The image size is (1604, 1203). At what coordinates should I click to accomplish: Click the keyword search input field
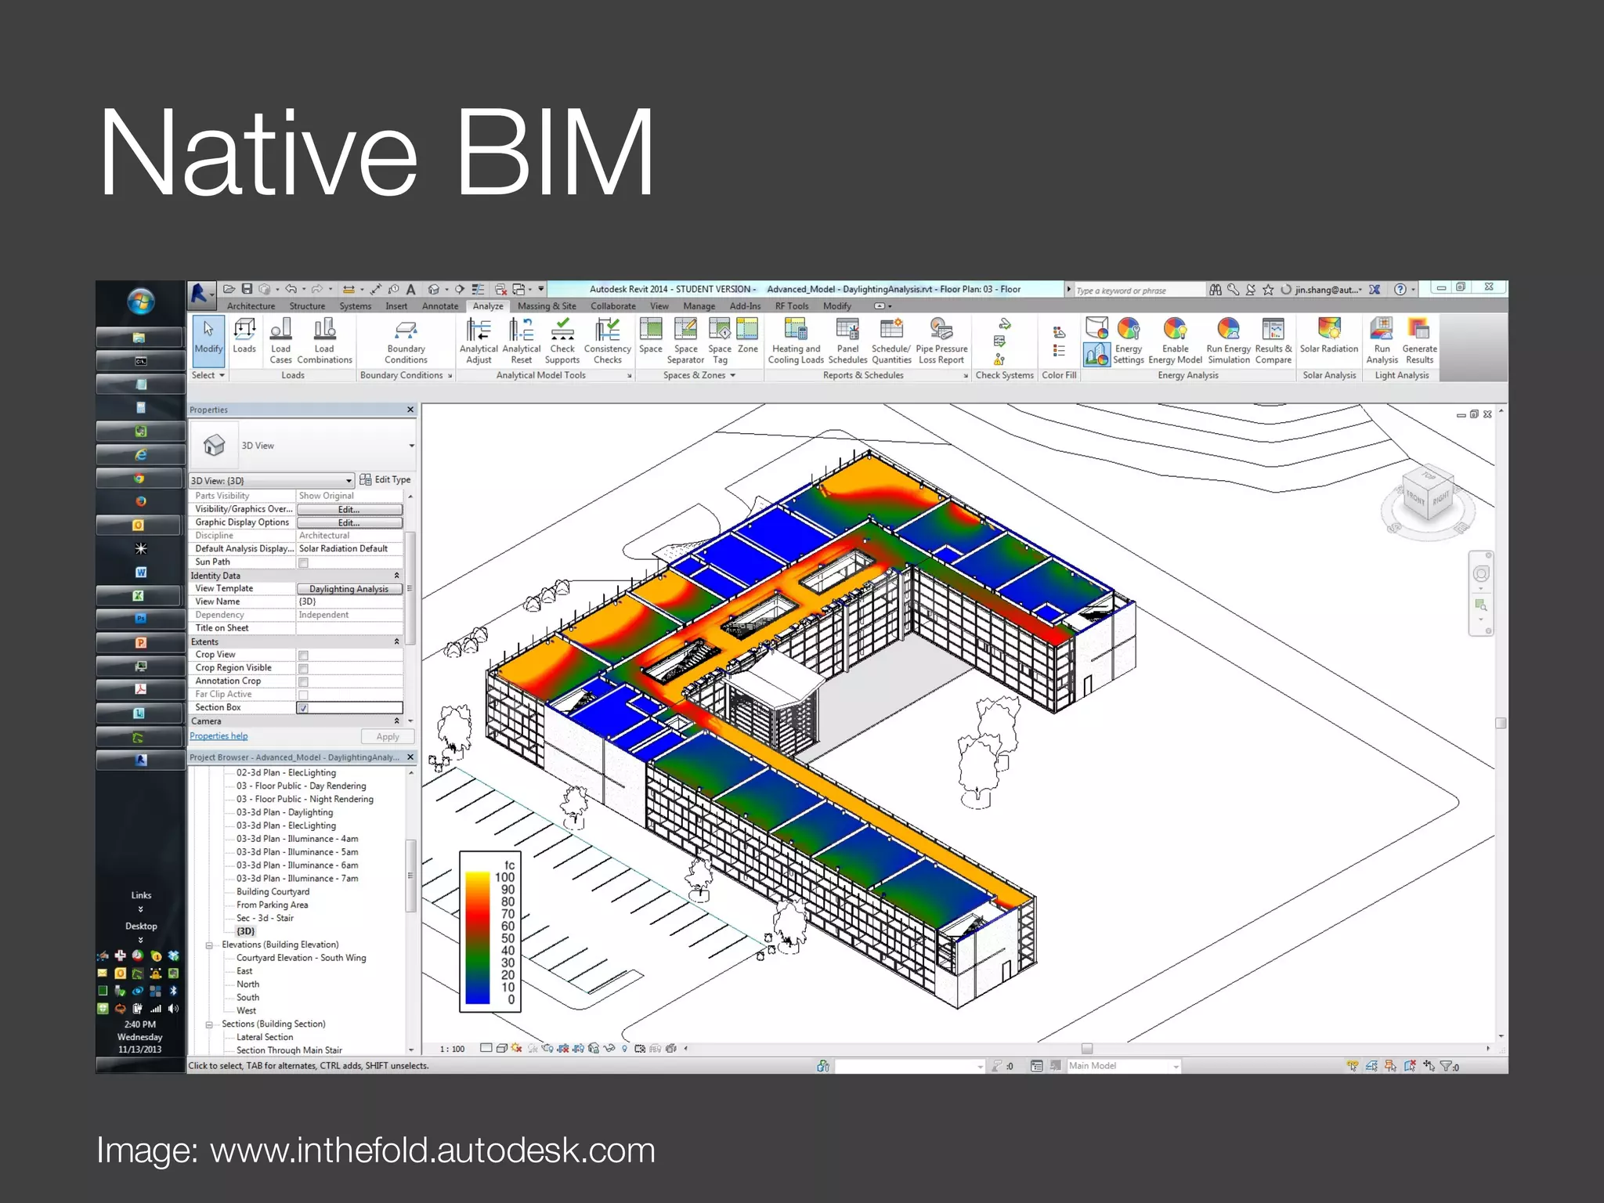[1140, 291]
